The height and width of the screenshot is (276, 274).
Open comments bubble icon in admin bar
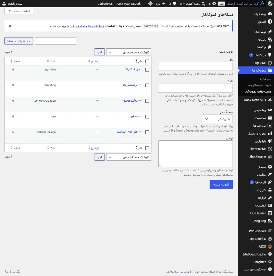click(x=175, y=4)
